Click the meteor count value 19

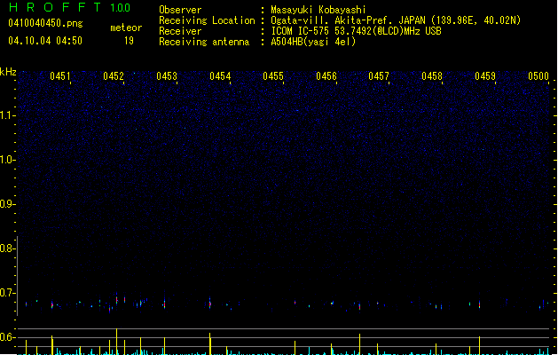coord(129,41)
